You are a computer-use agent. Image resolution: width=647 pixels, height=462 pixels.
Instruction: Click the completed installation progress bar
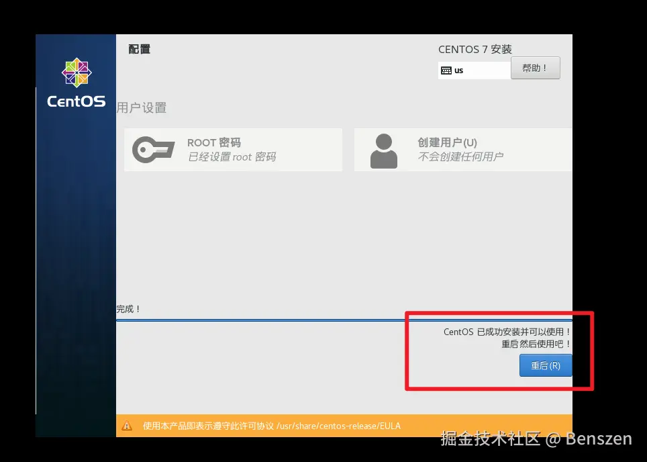[x=344, y=320]
